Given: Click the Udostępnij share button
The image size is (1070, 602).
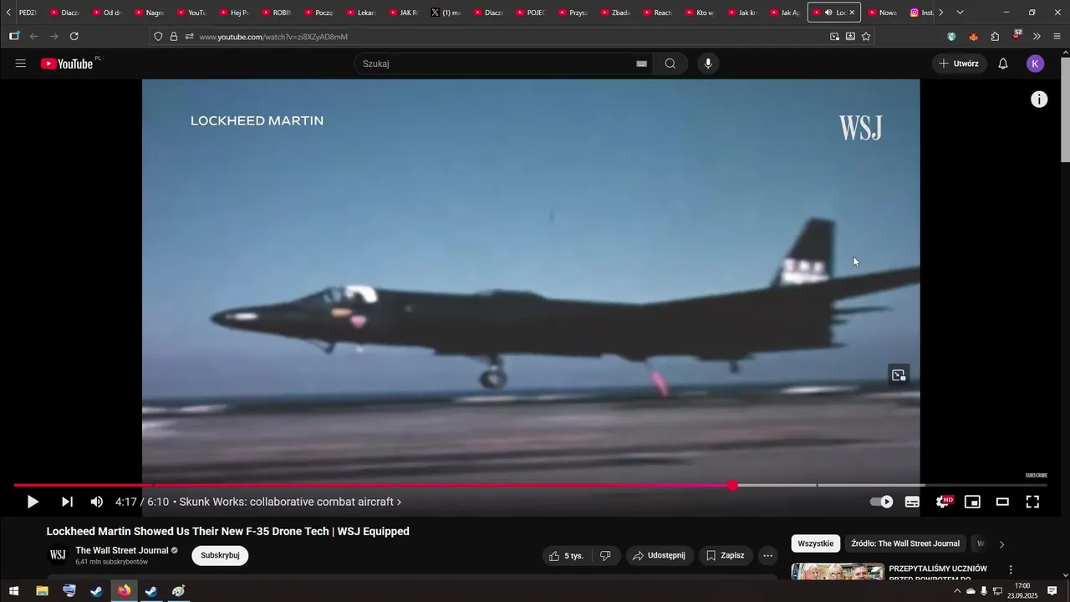Looking at the screenshot, I should (x=659, y=555).
